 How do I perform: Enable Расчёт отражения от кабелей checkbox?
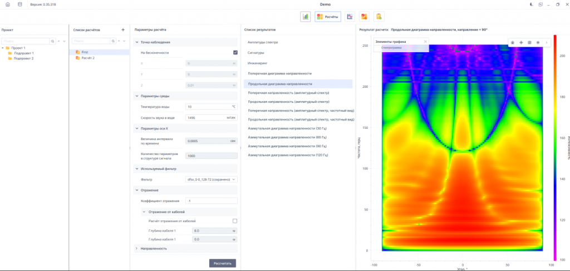pyautogui.click(x=235, y=221)
